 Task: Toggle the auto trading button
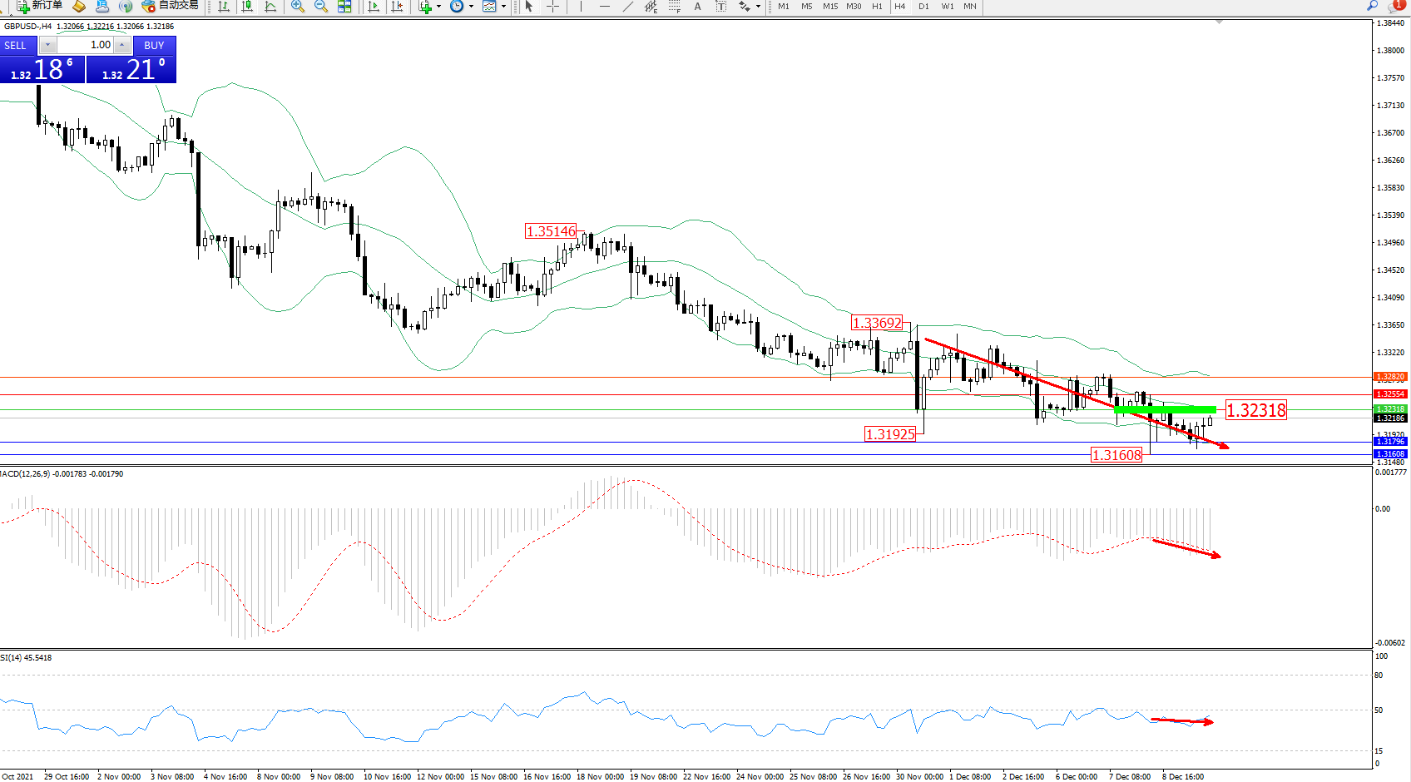click(x=171, y=6)
